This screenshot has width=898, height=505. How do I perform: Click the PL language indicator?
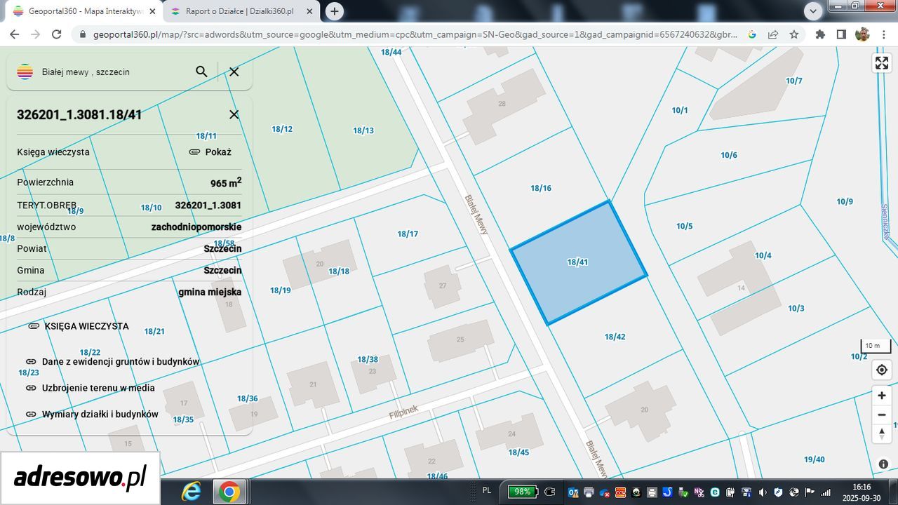point(487,491)
